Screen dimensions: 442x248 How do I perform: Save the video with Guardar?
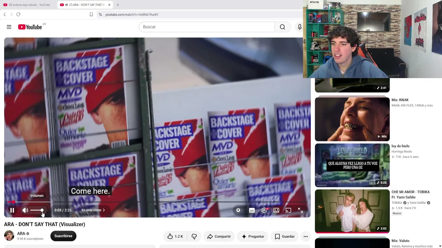pos(285,236)
